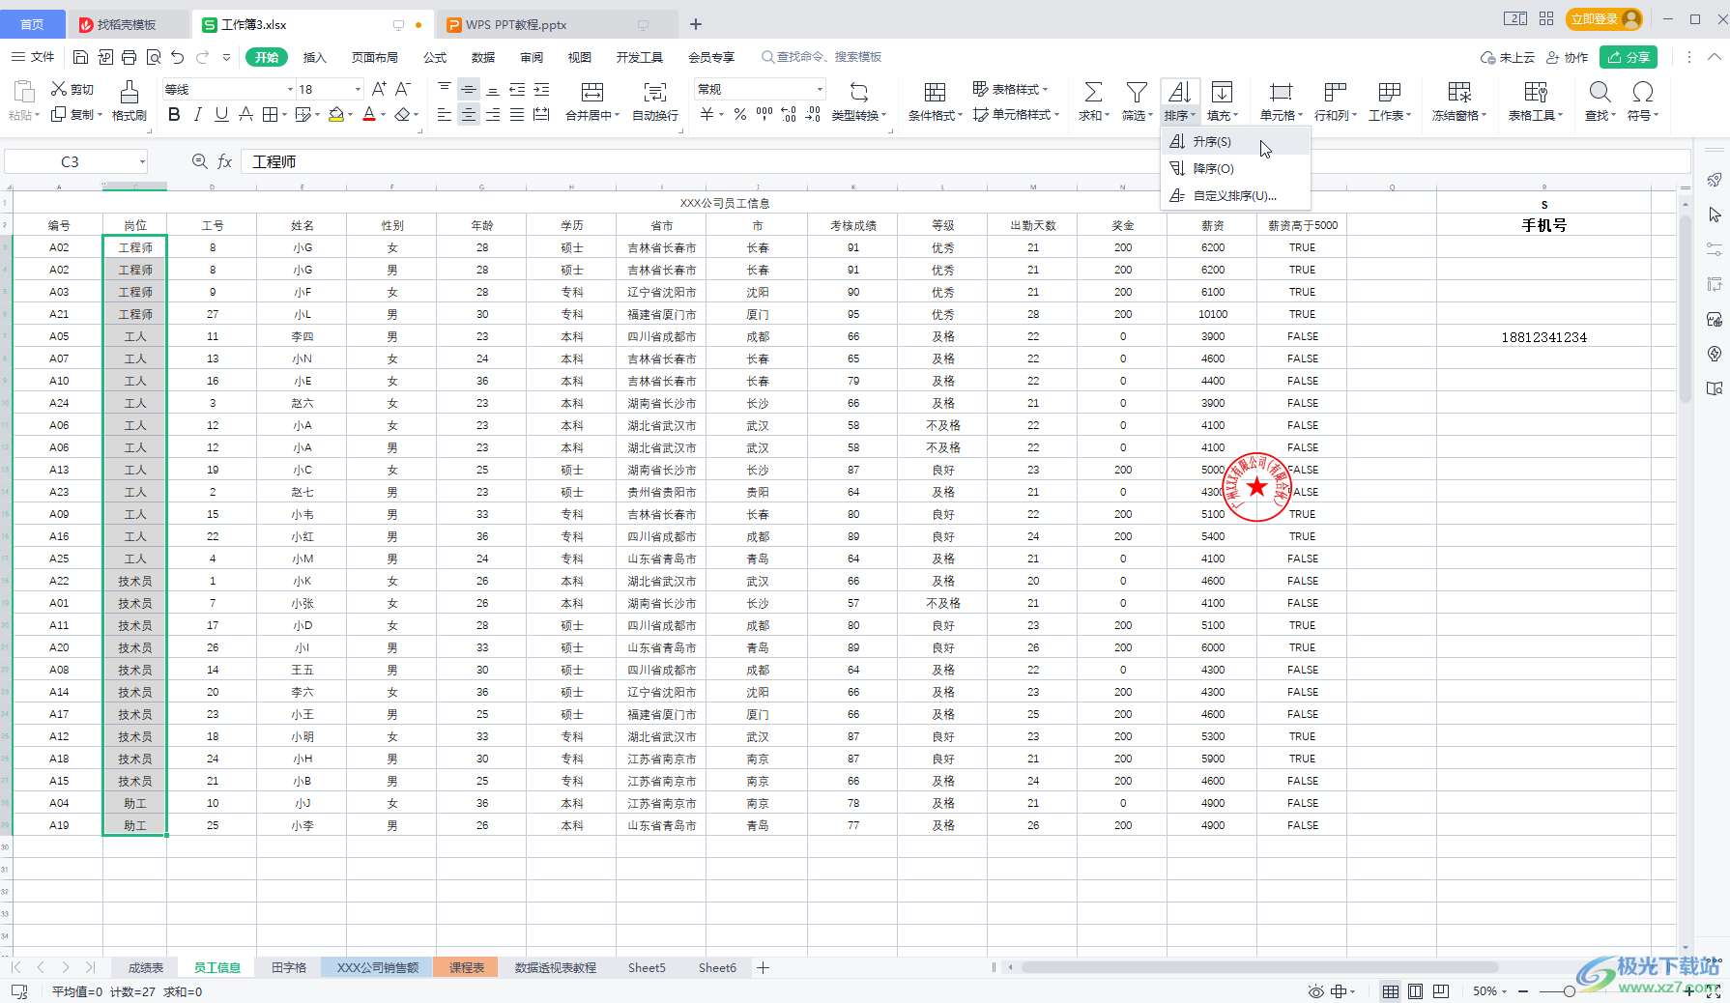Switch to the 成绩表 sheet tab
This screenshot has height=1003, width=1730.
click(146, 967)
